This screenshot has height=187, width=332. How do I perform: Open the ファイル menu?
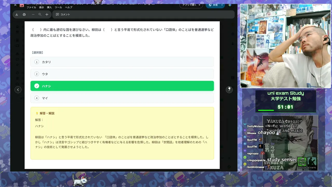coord(31,8)
